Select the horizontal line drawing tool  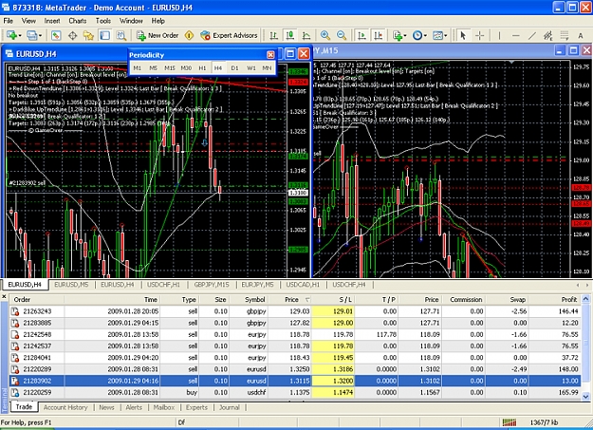click(515, 35)
